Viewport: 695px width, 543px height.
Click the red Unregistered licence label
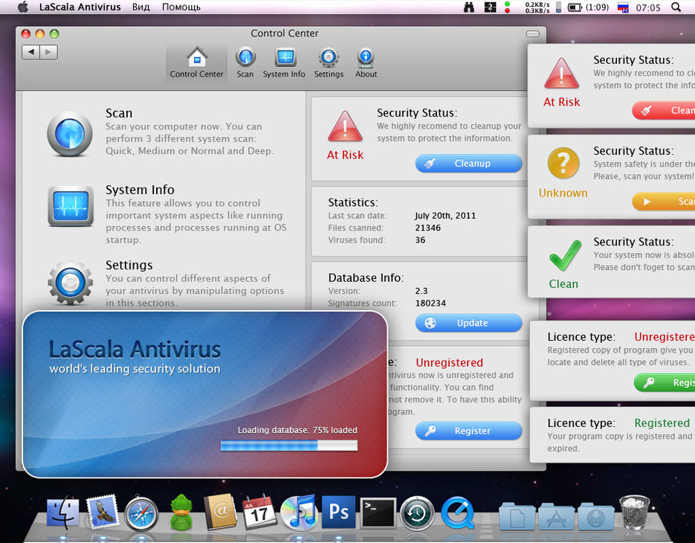(450, 362)
